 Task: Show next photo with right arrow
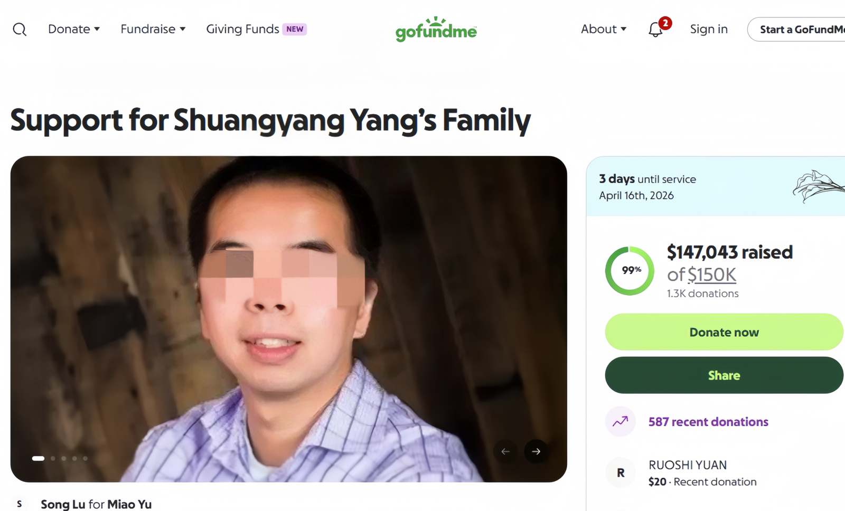coord(536,451)
